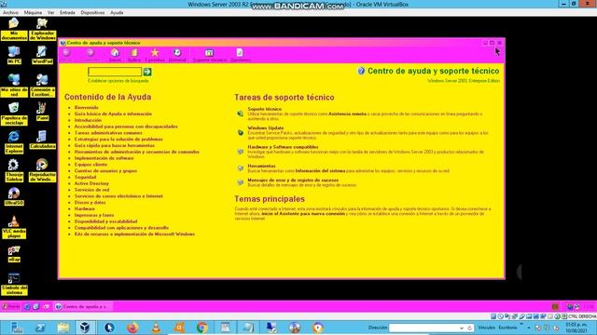
Task: Open Dispositivos menu in VirtualBox
Action: (x=92, y=12)
